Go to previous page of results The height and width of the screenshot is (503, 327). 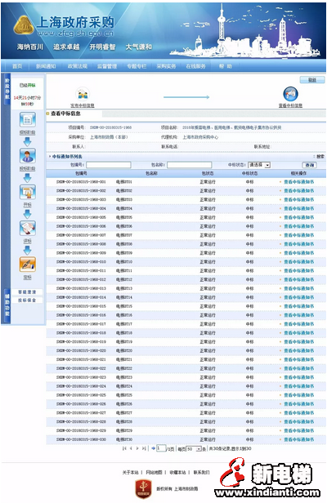coord(131,448)
